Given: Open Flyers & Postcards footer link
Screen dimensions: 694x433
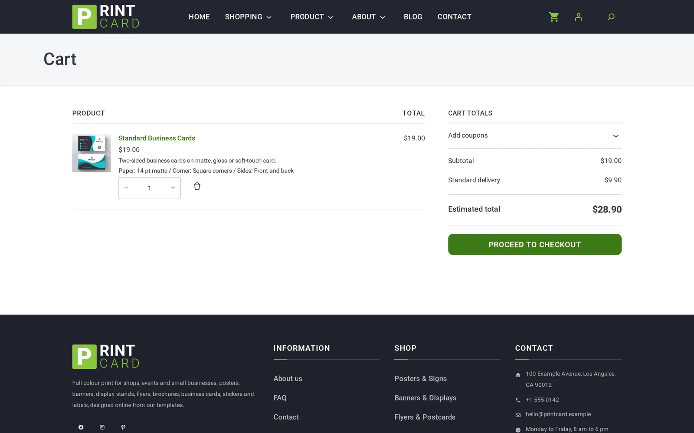Looking at the screenshot, I should tap(425, 417).
